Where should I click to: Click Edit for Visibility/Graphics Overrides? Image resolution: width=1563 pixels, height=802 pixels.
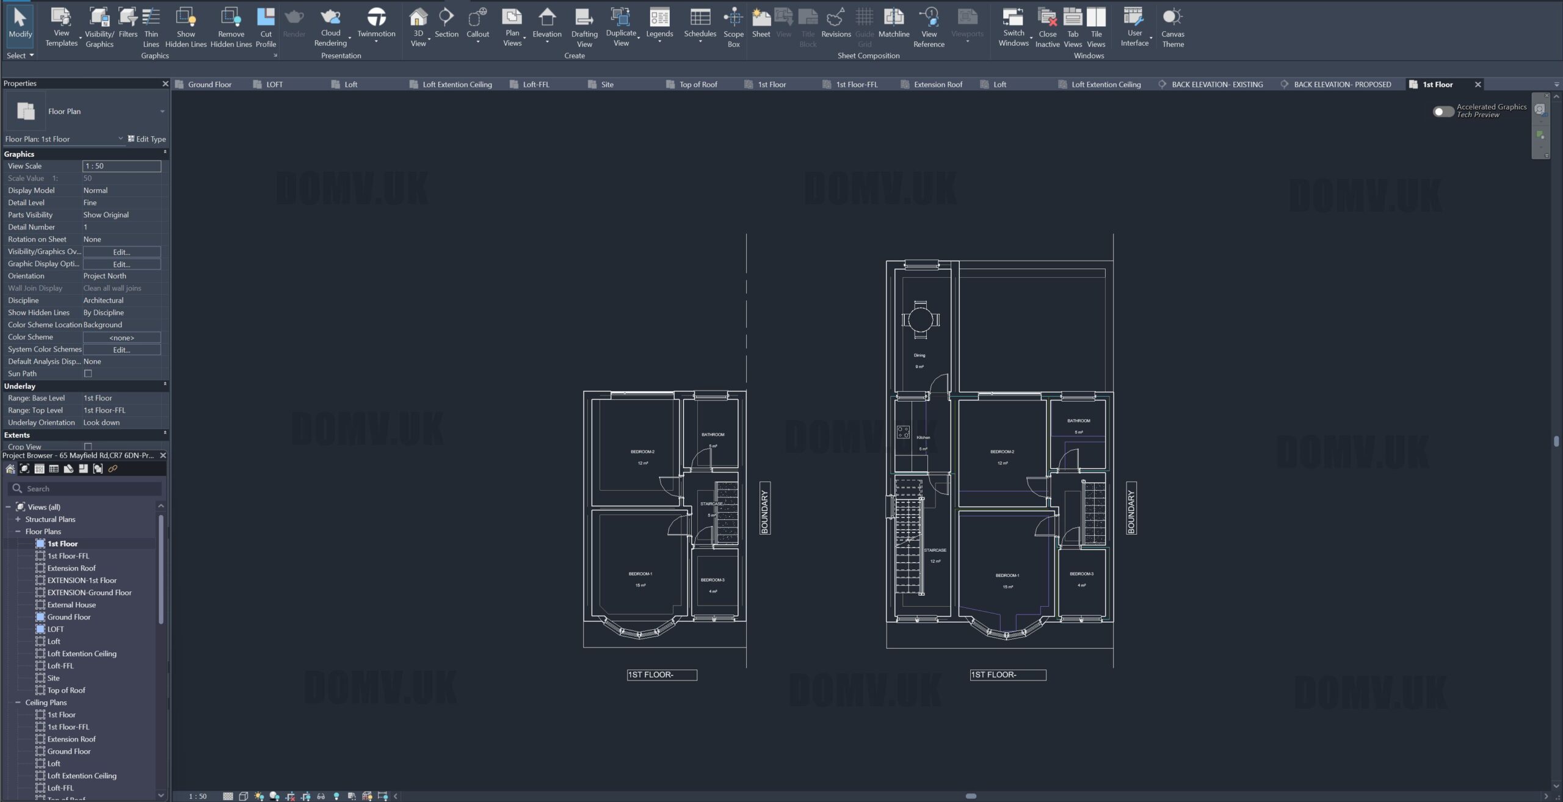click(x=121, y=252)
